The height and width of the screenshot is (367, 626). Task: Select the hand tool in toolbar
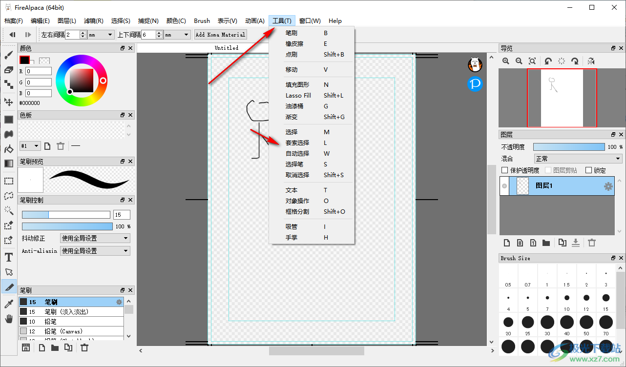(8, 319)
